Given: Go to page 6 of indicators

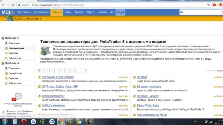Looking at the screenshot, I should (x=64, y=70).
